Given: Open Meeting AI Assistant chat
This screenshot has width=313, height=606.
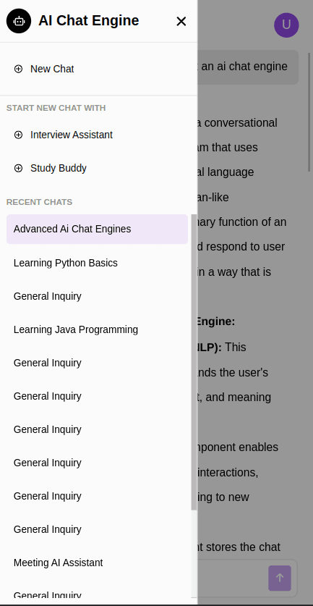Looking at the screenshot, I should [x=98, y=563].
